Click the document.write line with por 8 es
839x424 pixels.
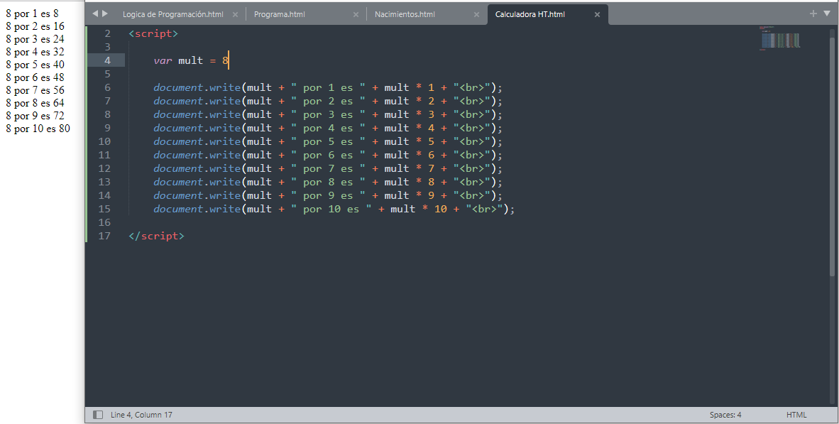pyautogui.click(x=328, y=182)
